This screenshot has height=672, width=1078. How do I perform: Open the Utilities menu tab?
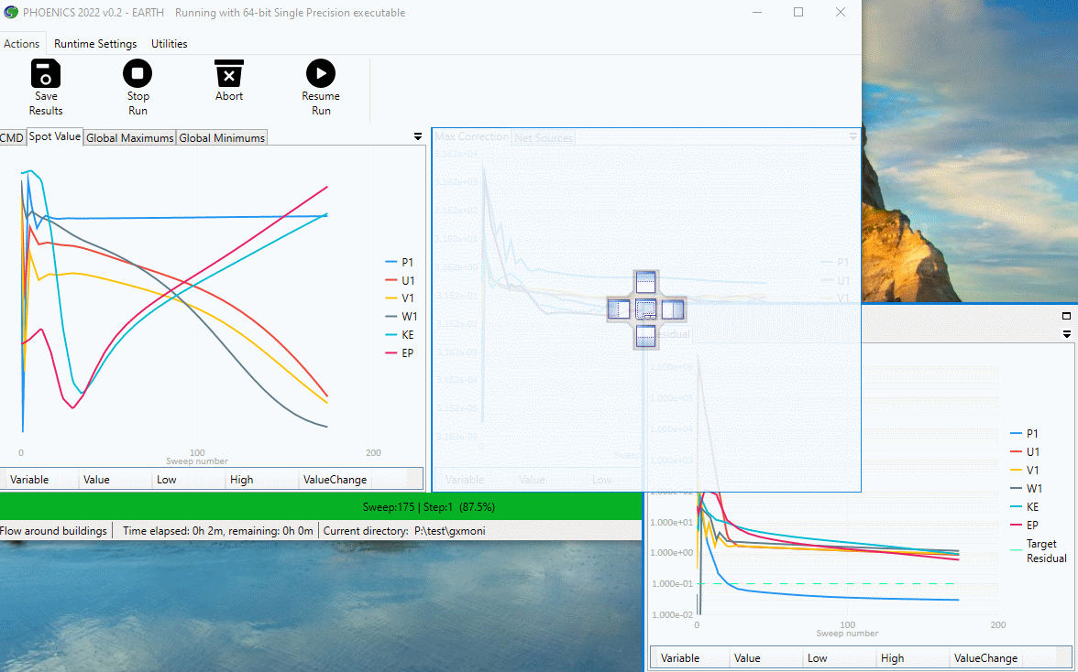[170, 44]
